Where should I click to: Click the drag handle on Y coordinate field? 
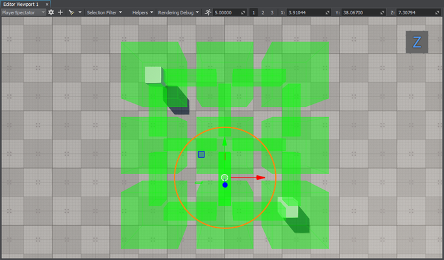382,13
